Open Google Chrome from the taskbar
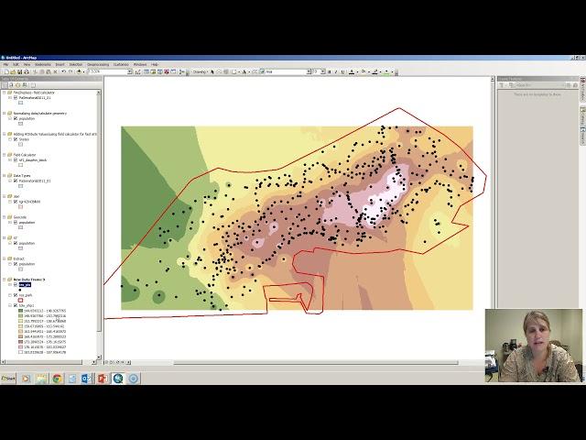The image size is (586, 440). 57,378
